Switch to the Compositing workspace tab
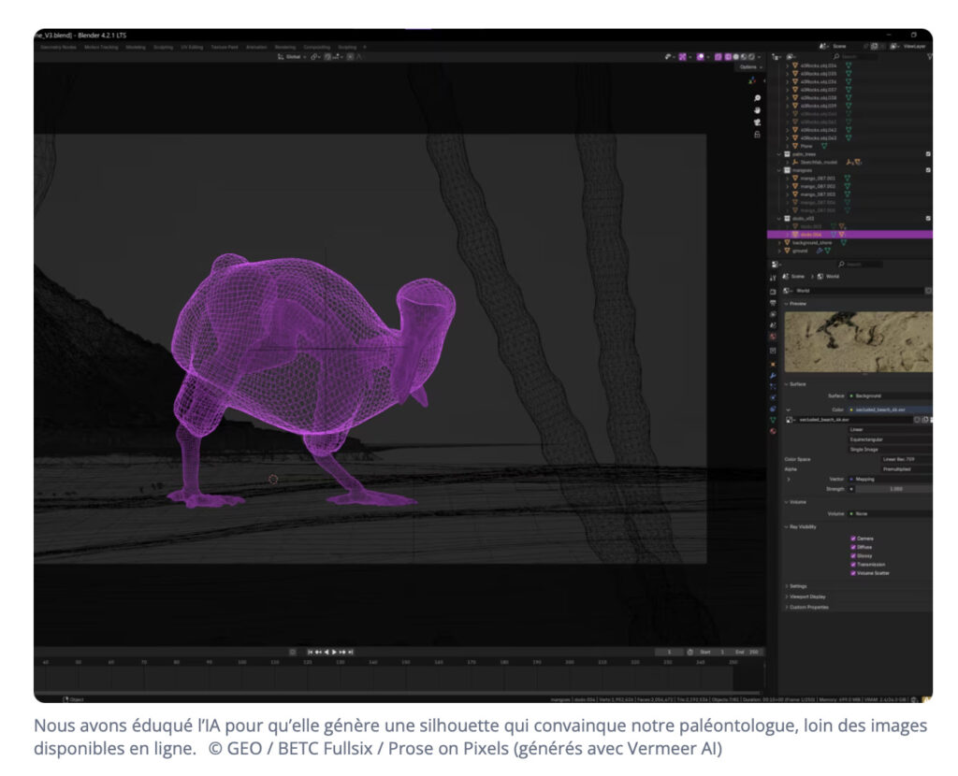The image size is (958, 776). click(316, 46)
